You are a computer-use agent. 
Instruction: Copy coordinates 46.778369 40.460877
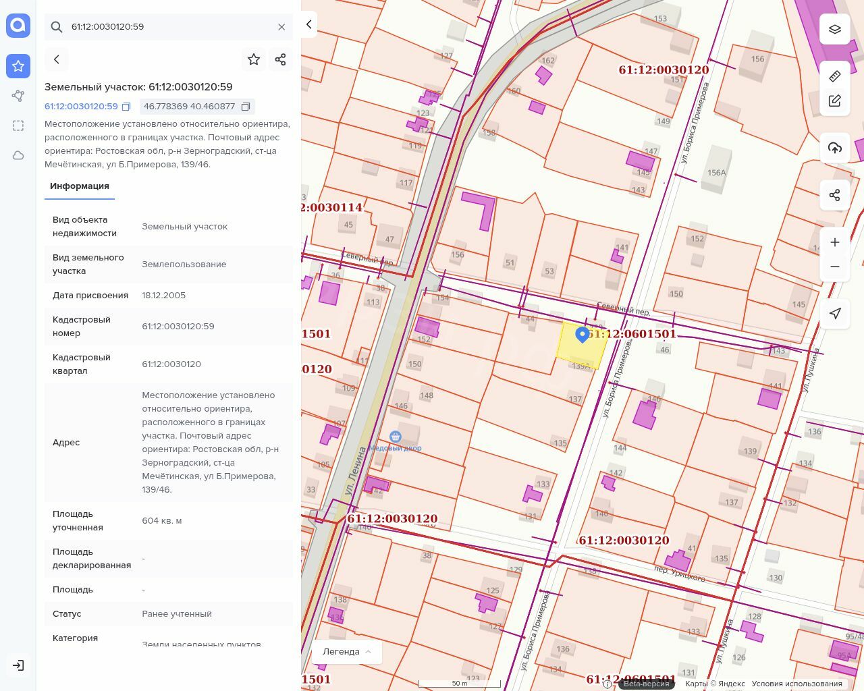tap(246, 107)
